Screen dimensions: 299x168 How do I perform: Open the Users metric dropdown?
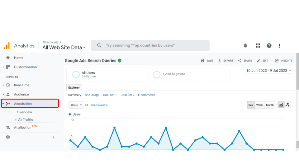(x=76, y=105)
